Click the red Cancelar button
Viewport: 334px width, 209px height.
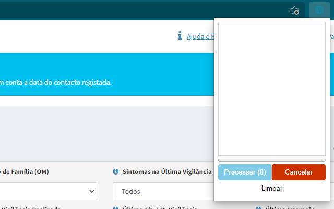299,172
